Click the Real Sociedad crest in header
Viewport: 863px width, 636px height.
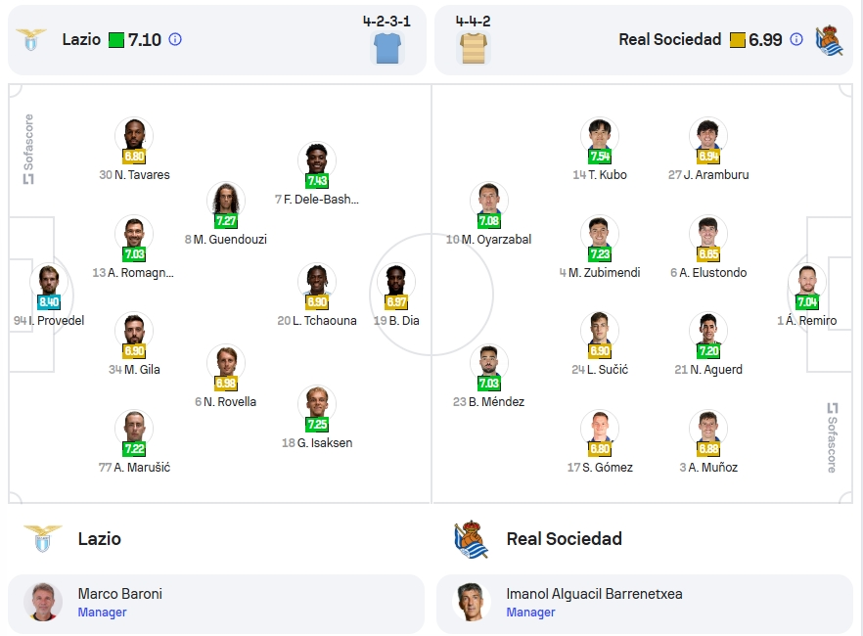(x=830, y=41)
